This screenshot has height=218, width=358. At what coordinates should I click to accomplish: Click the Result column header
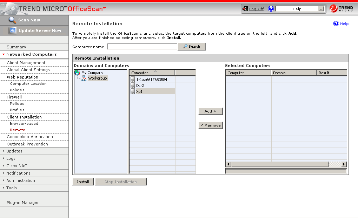click(x=332, y=73)
